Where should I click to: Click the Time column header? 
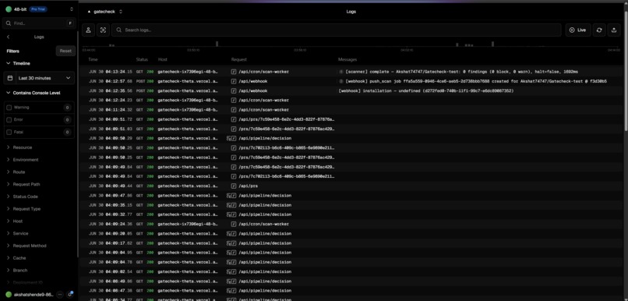pos(93,59)
